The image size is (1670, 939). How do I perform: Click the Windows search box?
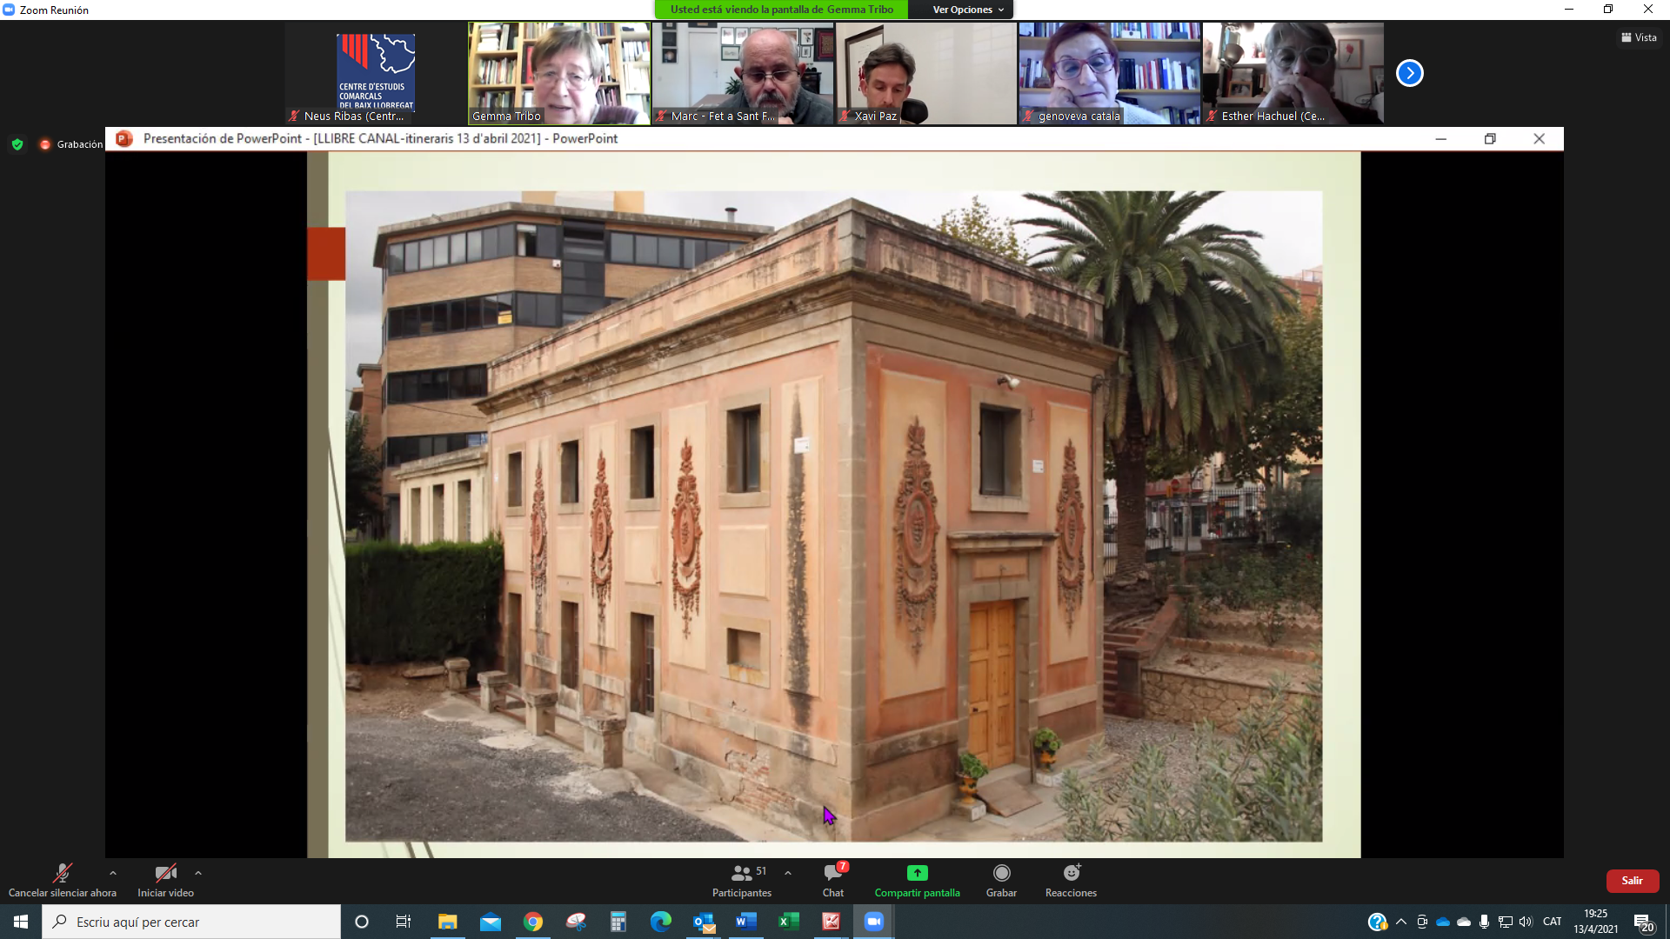point(191,922)
